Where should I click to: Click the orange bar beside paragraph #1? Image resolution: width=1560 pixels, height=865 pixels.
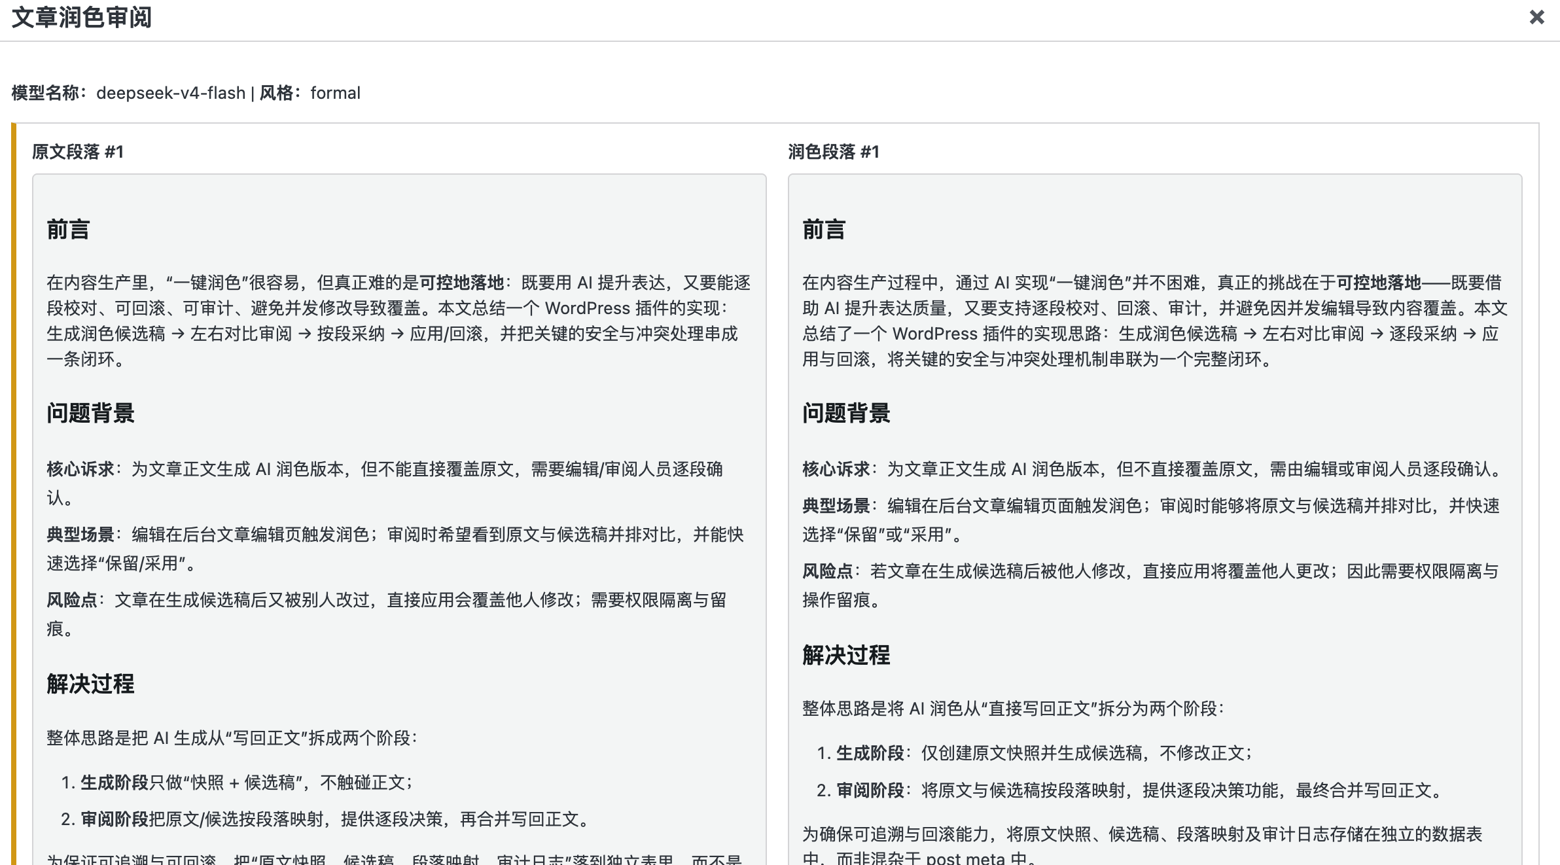pos(14,491)
